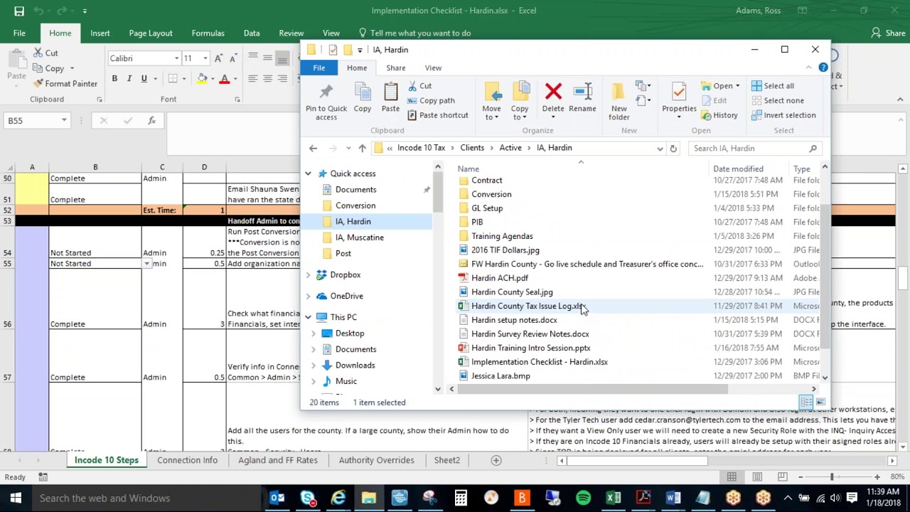Open the Explorer address bar history dropdown
This screenshot has width=910, height=512.
pyautogui.click(x=660, y=148)
